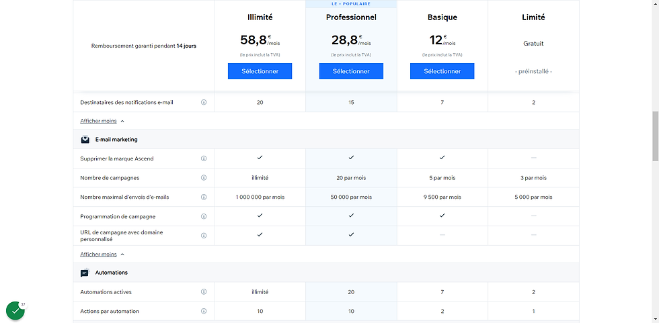
Task: Select the Basique plan
Action: coord(442,71)
